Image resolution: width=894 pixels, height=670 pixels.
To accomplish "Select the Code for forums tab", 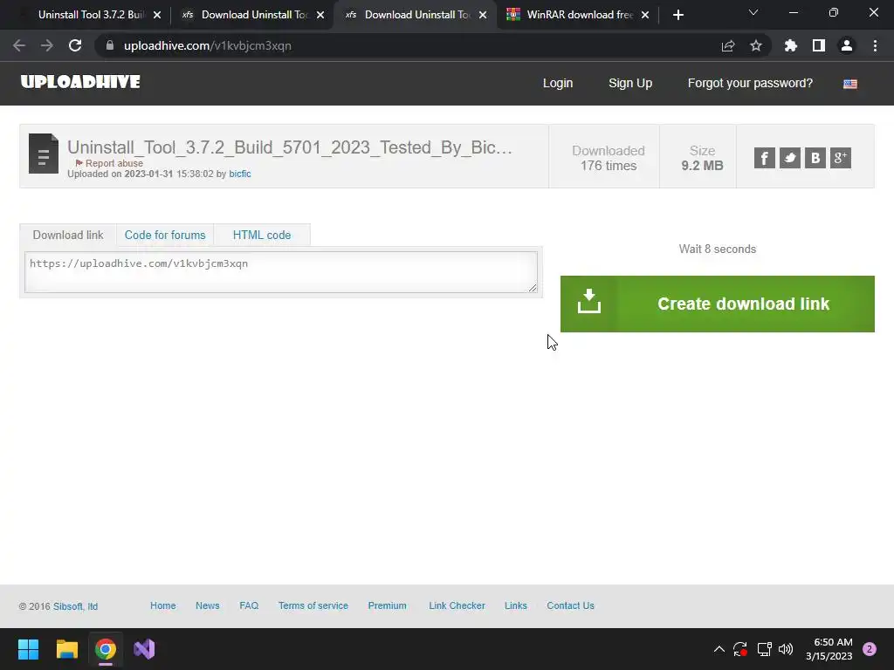I will (x=165, y=235).
